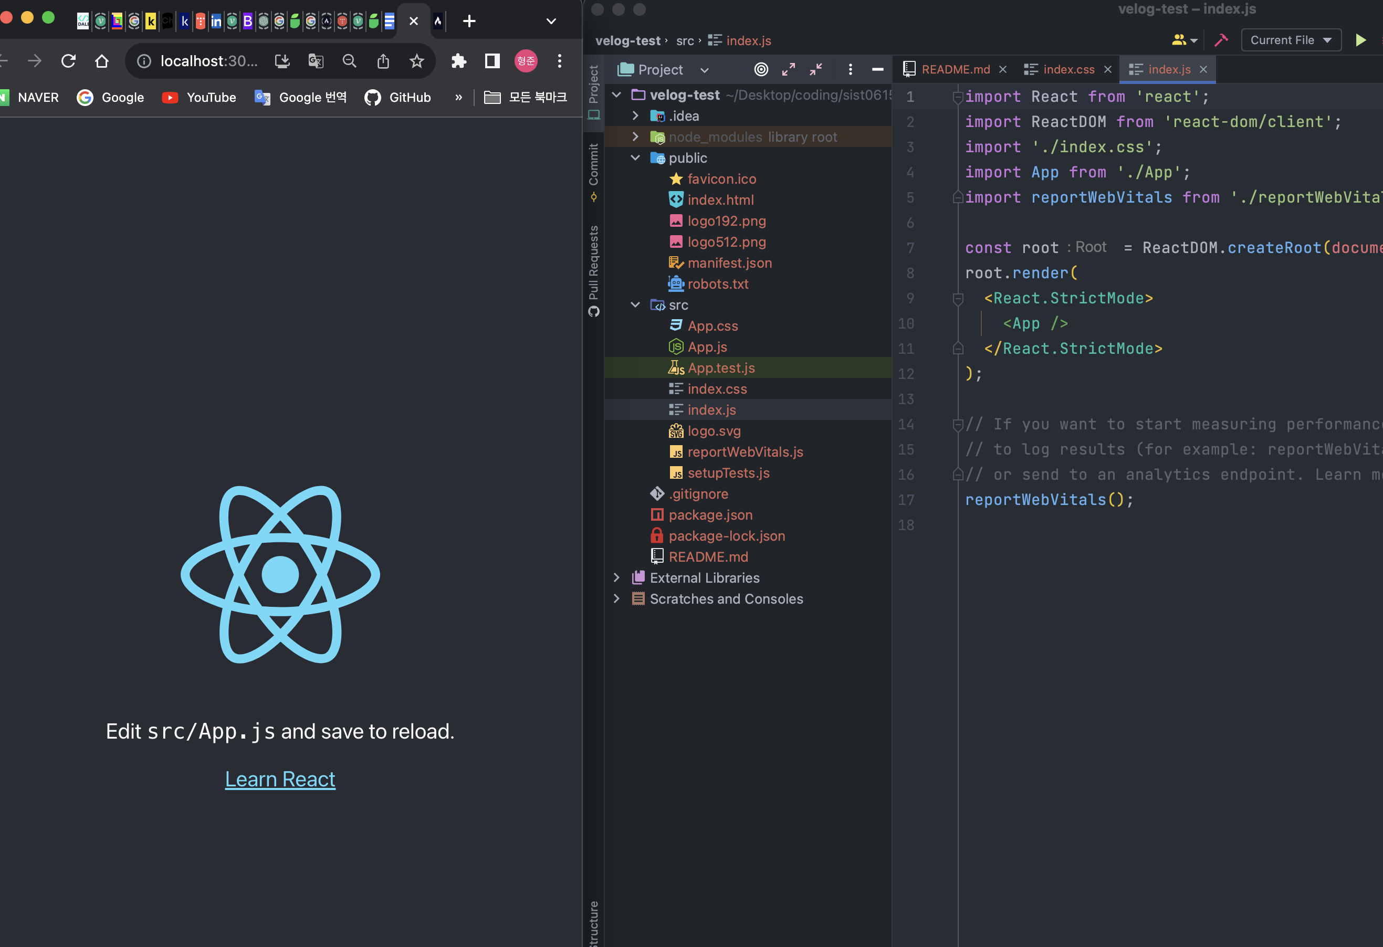Click the 형준 Chrome profile avatar
This screenshot has width=1383, height=947.
point(526,61)
